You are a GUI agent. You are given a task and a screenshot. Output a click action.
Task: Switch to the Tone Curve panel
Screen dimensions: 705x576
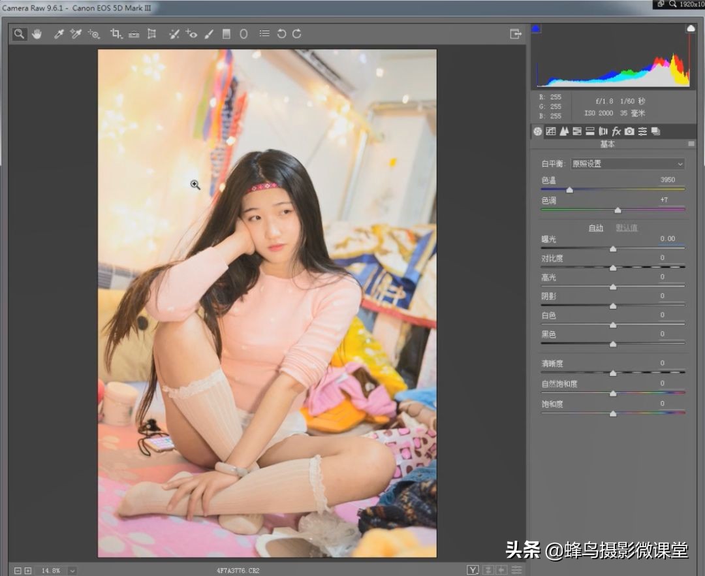550,131
